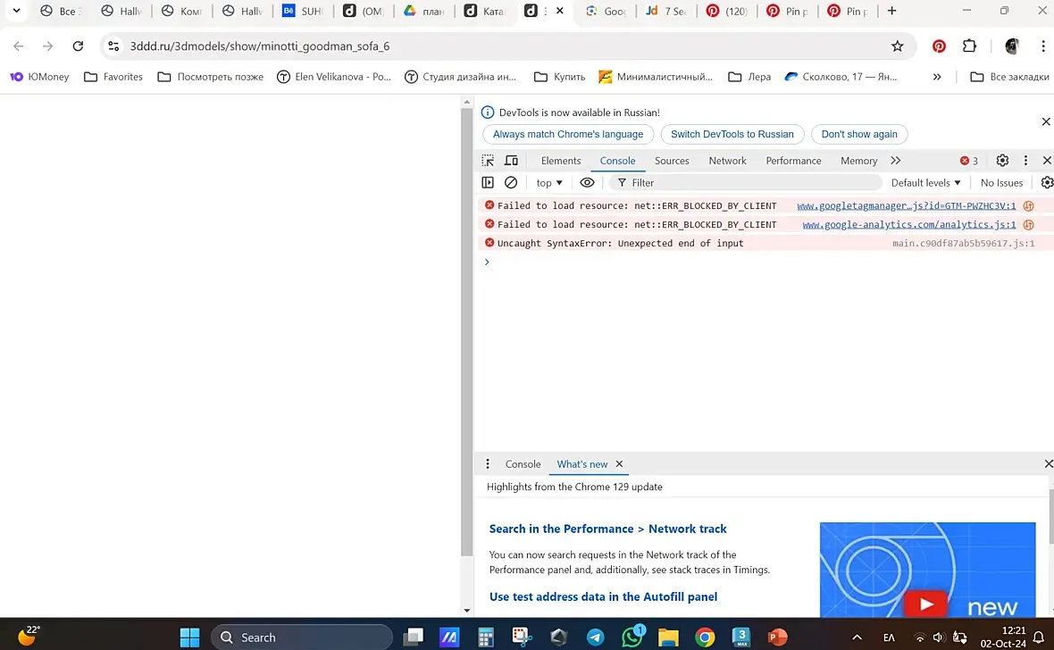Image resolution: width=1054 pixels, height=650 pixels.
Task: Activate the DevTools inspect element picker
Action: (x=488, y=161)
